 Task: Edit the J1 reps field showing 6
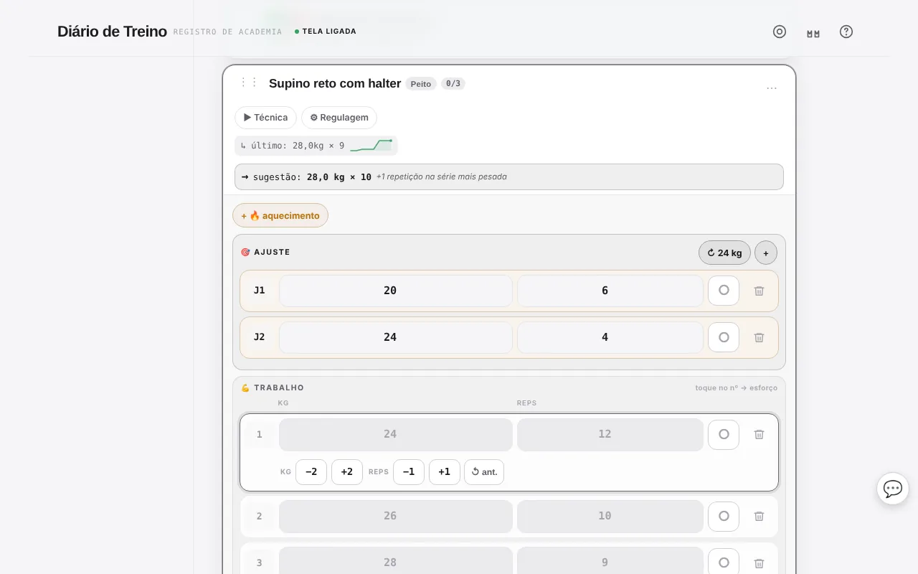click(x=610, y=291)
